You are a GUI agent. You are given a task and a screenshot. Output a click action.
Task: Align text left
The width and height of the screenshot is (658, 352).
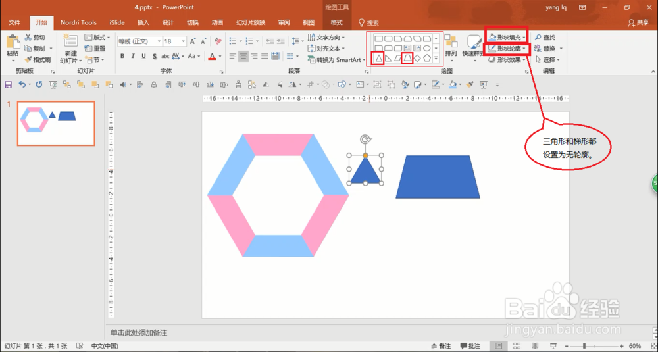click(233, 56)
